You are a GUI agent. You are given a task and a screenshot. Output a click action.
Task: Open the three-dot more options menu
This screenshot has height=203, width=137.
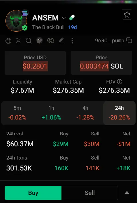[x=72, y=41]
